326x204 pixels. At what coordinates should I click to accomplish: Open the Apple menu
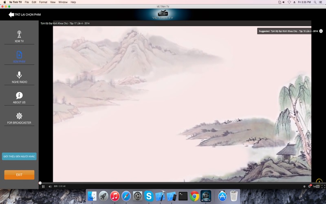tap(4, 2)
